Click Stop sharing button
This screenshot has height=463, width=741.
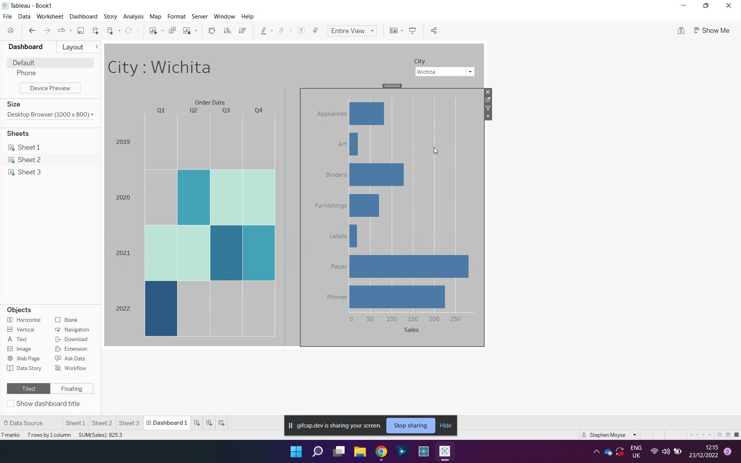[410, 426]
